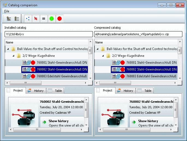Image resolution: width=187 pixels, height=141 pixels.
Task: Click the expand-all tree toolbar icon
Action: pyautogui.click(x=9, y=19)
